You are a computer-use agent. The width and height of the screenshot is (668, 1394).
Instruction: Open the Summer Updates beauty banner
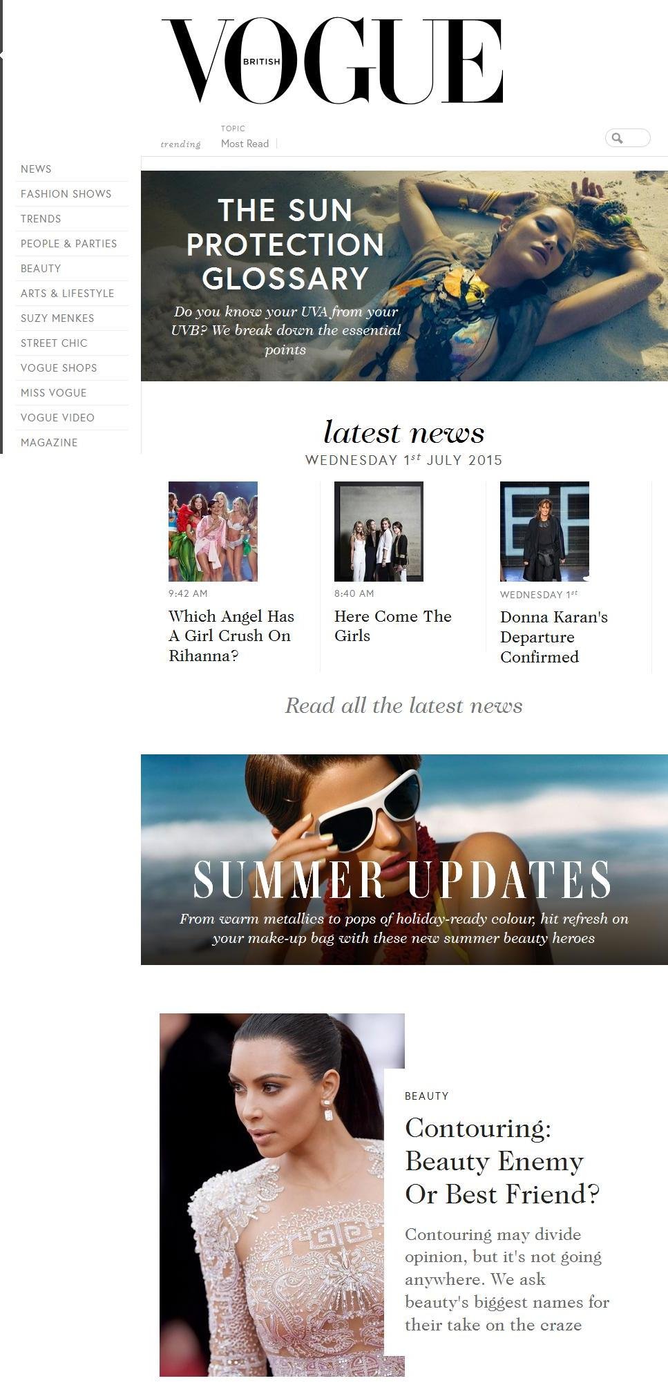[x=404, y=859]
